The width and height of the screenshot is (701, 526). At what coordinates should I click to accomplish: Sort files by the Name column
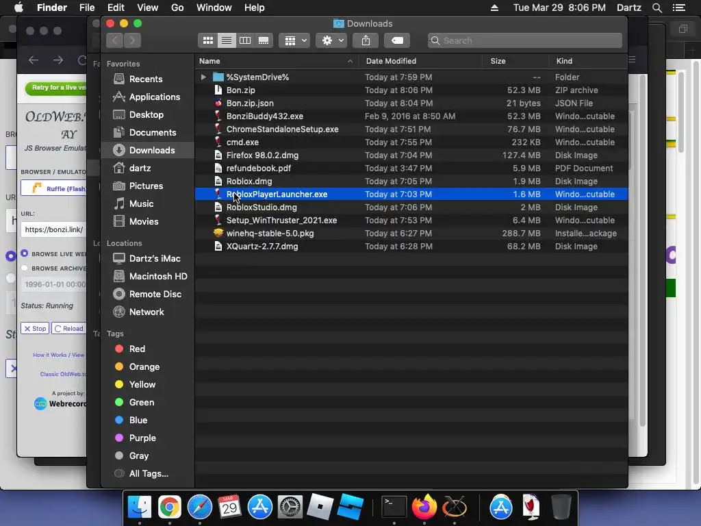click(275, 61)
